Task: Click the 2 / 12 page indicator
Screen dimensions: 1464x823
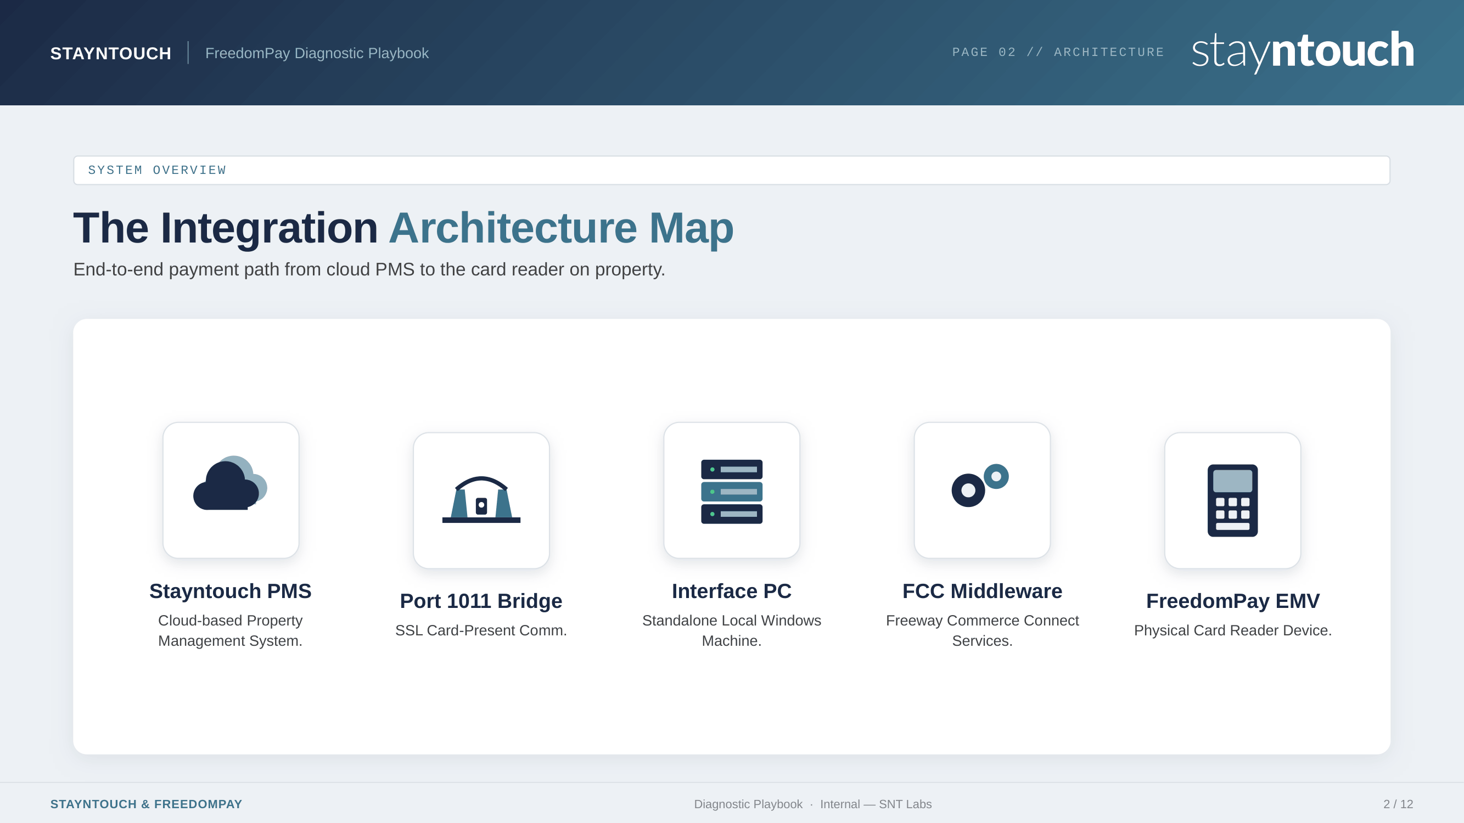Action: click(x=1398, y=804)
